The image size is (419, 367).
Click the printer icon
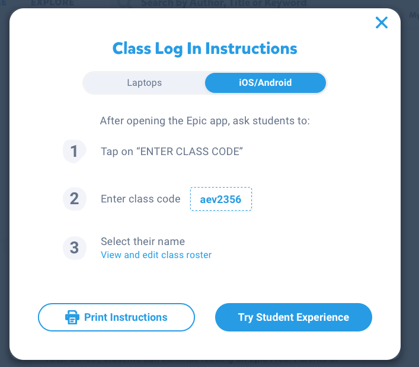tap(72, 317)
